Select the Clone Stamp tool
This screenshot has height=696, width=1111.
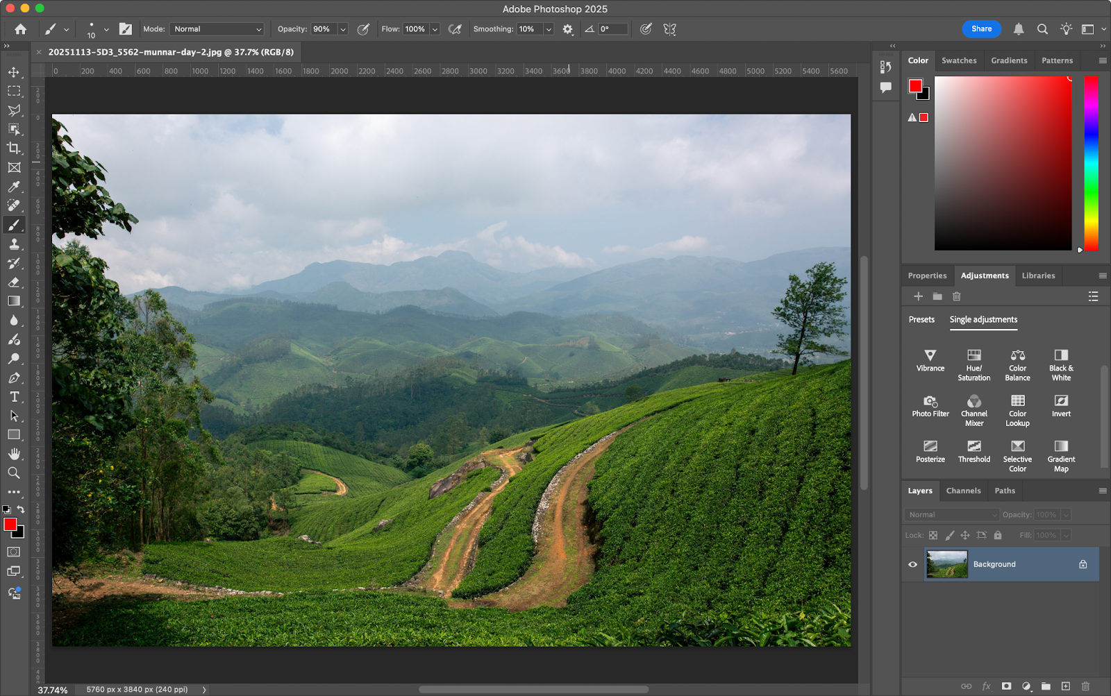[14, 244]
